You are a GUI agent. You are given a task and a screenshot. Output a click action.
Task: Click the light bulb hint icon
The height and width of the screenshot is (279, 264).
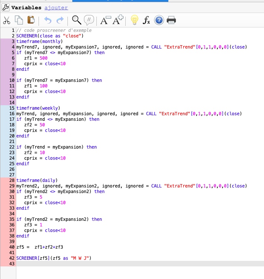tap(134, 20)
